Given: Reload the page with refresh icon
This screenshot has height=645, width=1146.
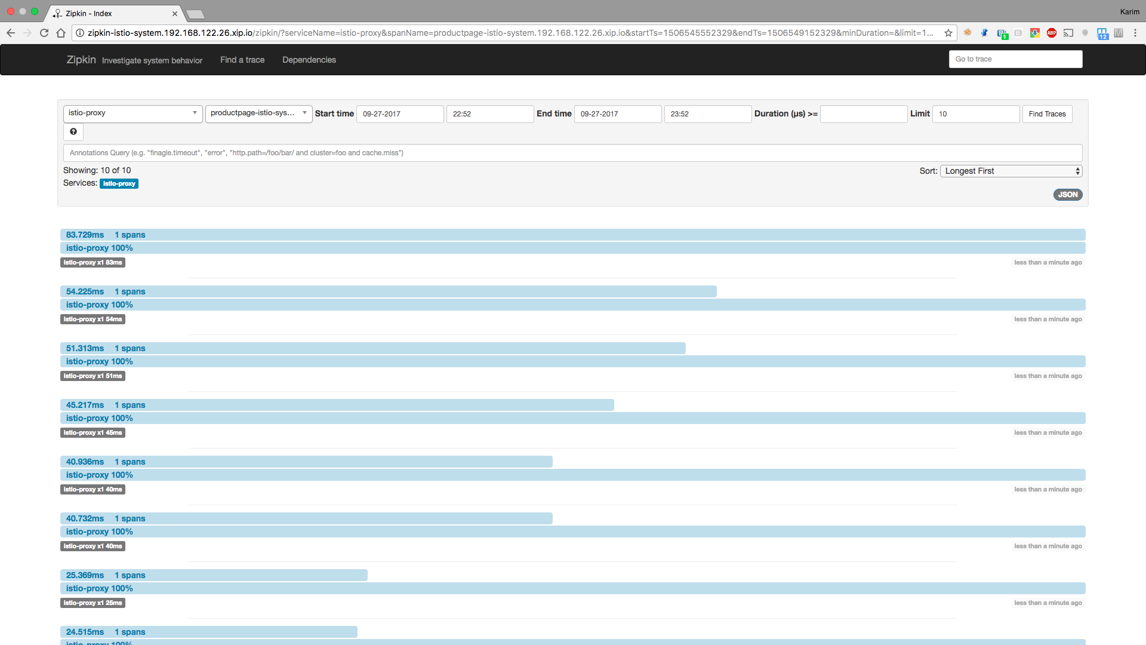Looking at the screenshot, I should (x=44, y=33).
